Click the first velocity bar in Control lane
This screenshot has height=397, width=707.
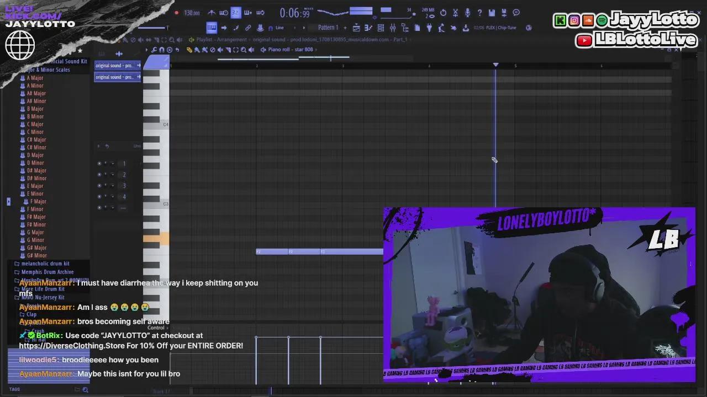[x=256, y=360]
